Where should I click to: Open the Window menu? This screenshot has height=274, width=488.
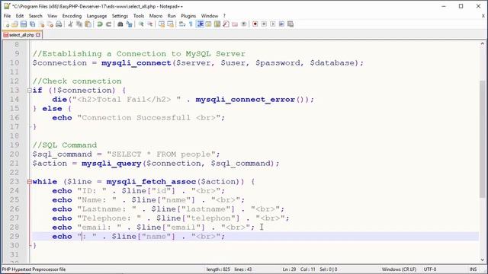click(210, 16)
